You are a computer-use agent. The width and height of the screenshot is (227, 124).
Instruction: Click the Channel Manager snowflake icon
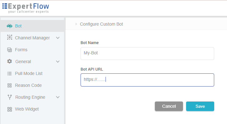pos(10,37)
